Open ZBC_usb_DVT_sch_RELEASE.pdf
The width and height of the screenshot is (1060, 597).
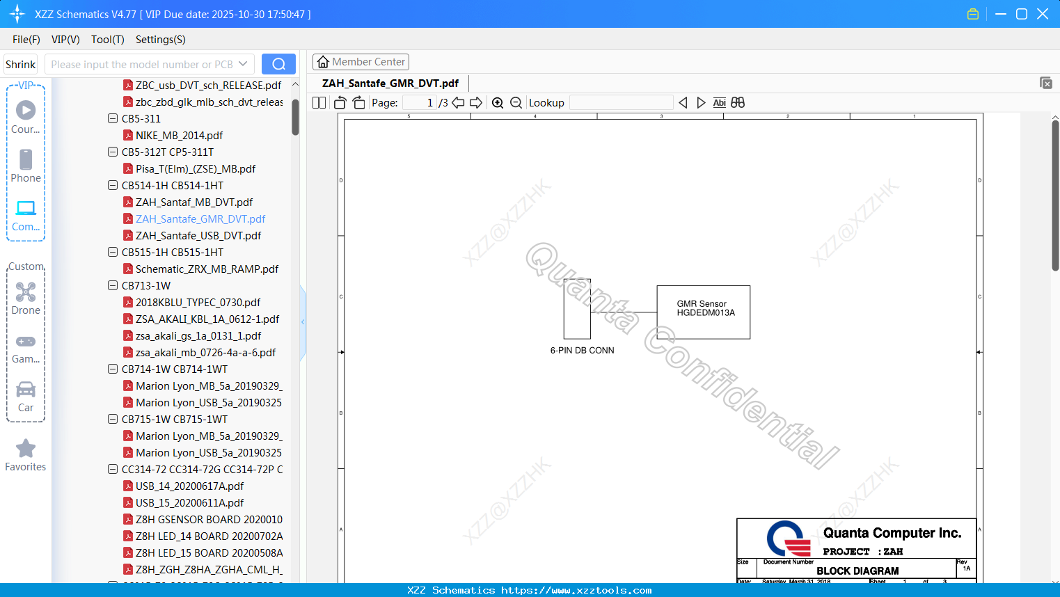click(208, 85)
